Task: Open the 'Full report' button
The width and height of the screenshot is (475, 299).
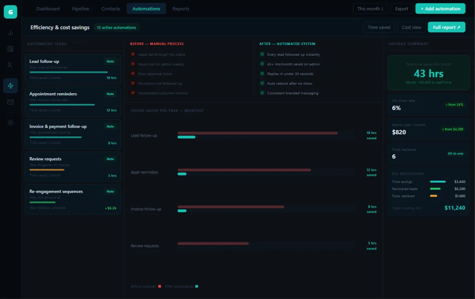Action: [446, 27]
